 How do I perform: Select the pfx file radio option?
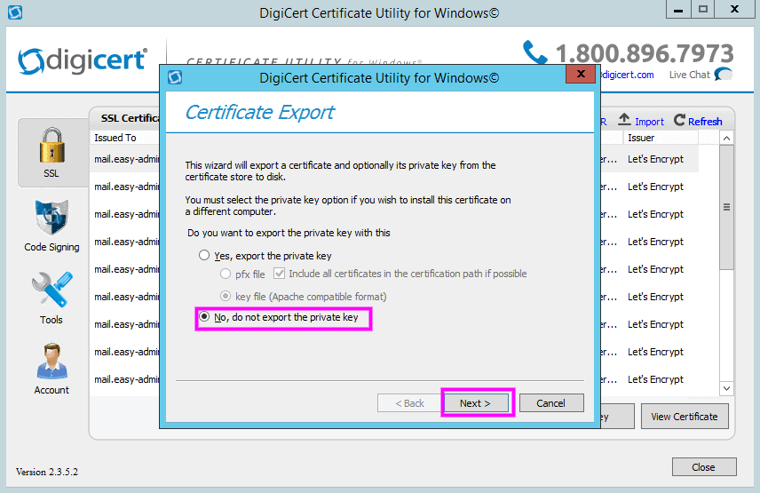tap(226, 274)
